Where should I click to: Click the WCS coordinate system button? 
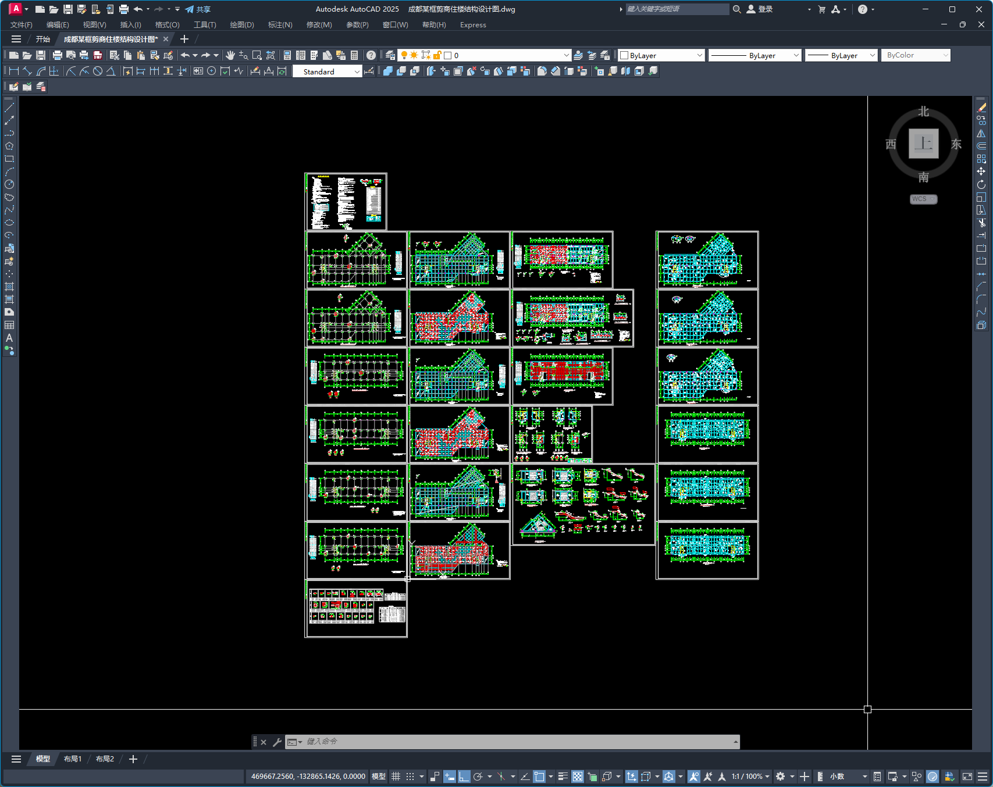coord(923,199)
